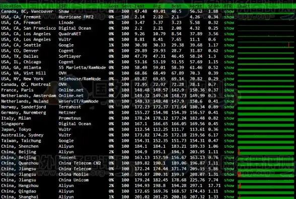Click show link for Japan Tokyo Vultr
This screenshot has width=296, height=199.
tap(229, 130)
